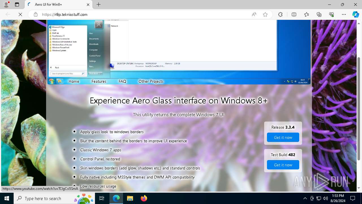The image size is (362, 204).
Task: Show hidden system tray icons
Action: (x=305, y=198)
